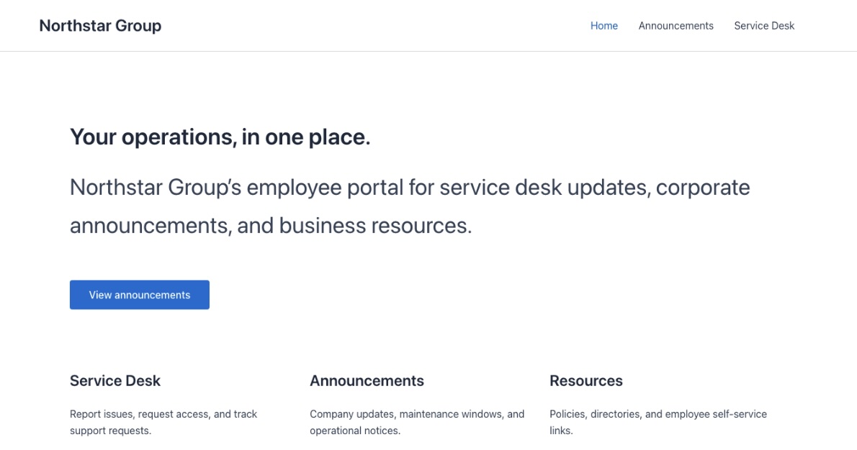Viewport: 857px width, 450px height.
Task: Go to the Home nav link
Action: point(604,26)
